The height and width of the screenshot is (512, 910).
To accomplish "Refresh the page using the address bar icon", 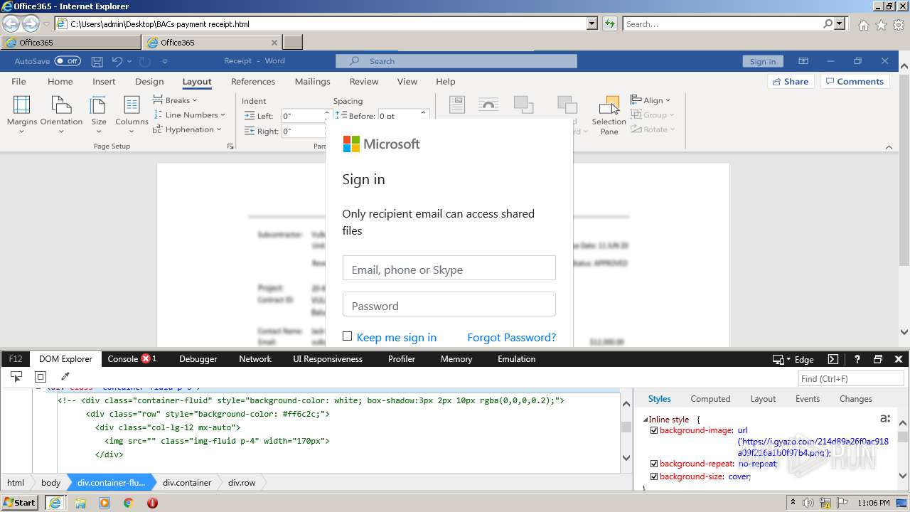I will 610,23.
